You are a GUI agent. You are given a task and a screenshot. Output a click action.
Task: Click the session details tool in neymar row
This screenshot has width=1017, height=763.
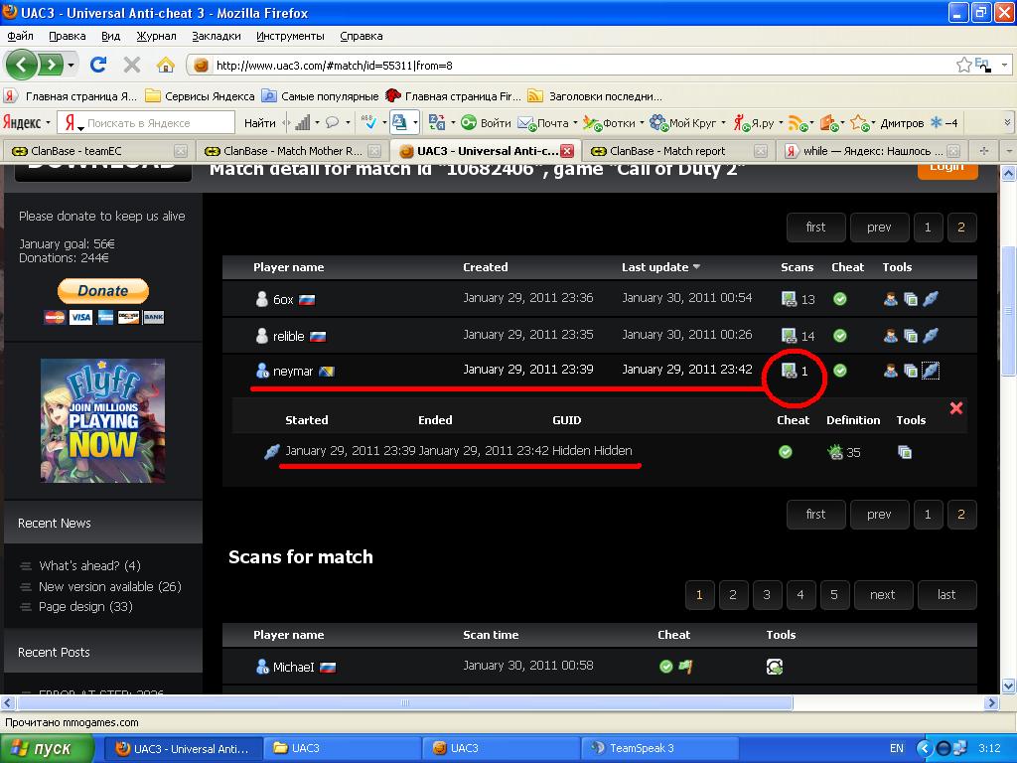[x=930, y=371]
